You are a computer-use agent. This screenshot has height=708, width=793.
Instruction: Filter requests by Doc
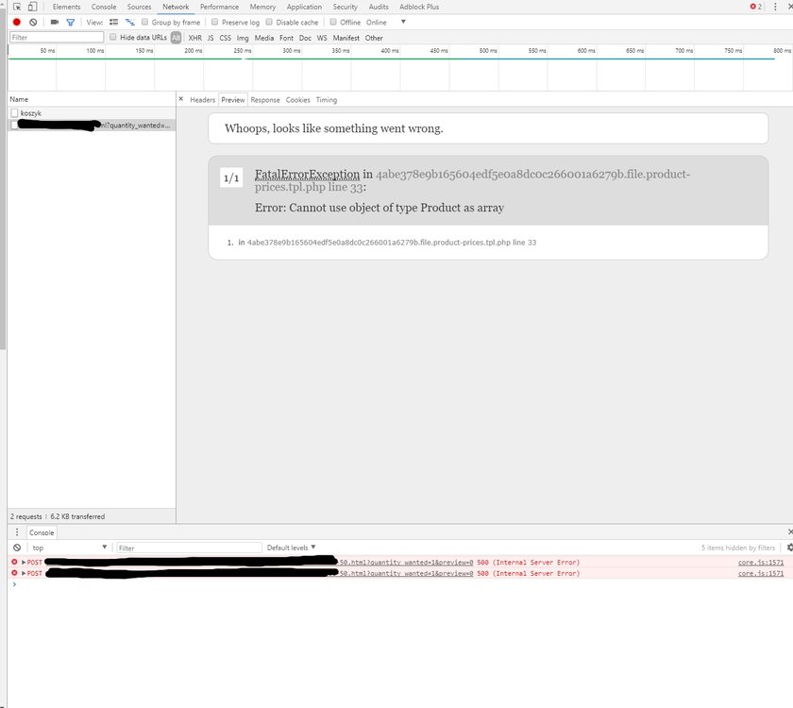click(x=305, y=38)
